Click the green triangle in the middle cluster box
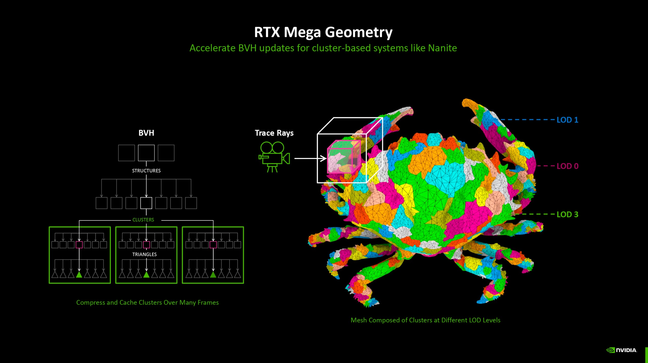Viewport: 648px width, 363px height. click(x=146, y=274)
